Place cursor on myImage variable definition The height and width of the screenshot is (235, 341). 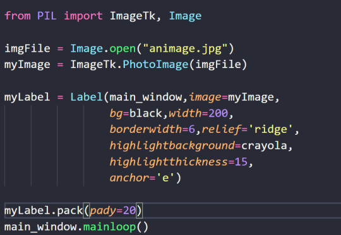click(27, 65)
